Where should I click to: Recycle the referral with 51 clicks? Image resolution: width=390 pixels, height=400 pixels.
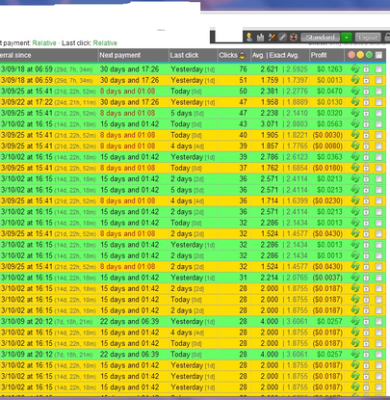355,80
